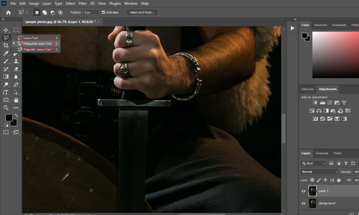Select the Dodge tool
Image resolution: width=359 pixels, height=215 pixels.
tap(6, 85)
